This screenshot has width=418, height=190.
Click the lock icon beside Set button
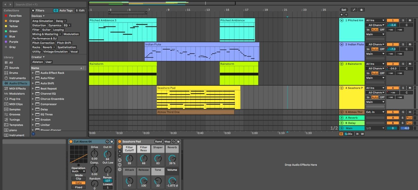pos(361,10)
